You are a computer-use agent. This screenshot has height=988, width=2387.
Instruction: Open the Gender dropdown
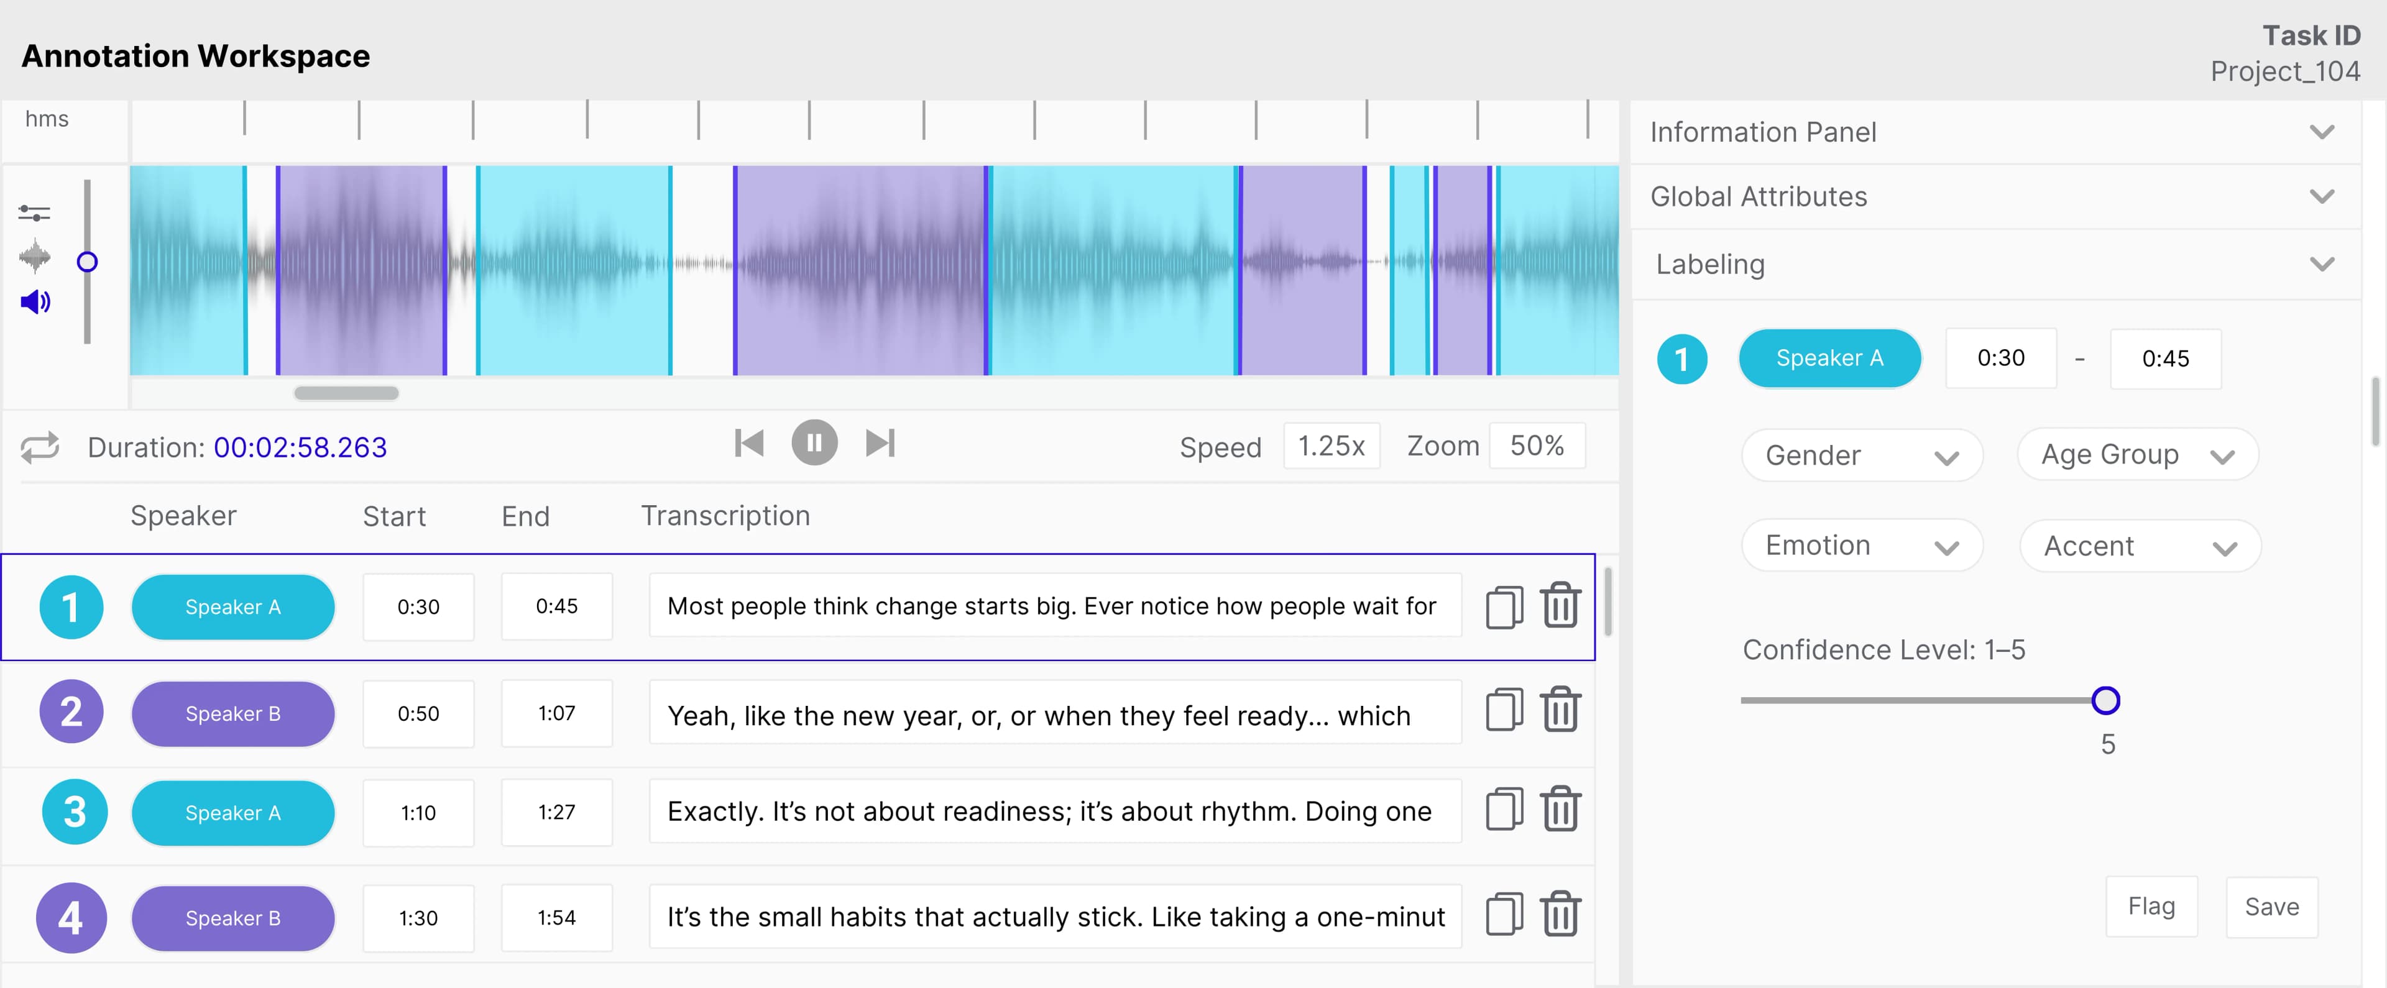click(1862, 455)
